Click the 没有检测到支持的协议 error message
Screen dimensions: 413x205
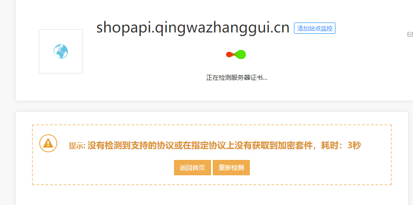click(x=123, y=145)
